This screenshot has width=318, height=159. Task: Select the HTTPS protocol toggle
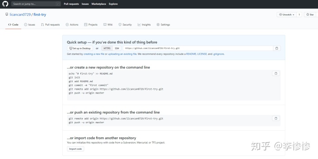[x=107, y=48]
